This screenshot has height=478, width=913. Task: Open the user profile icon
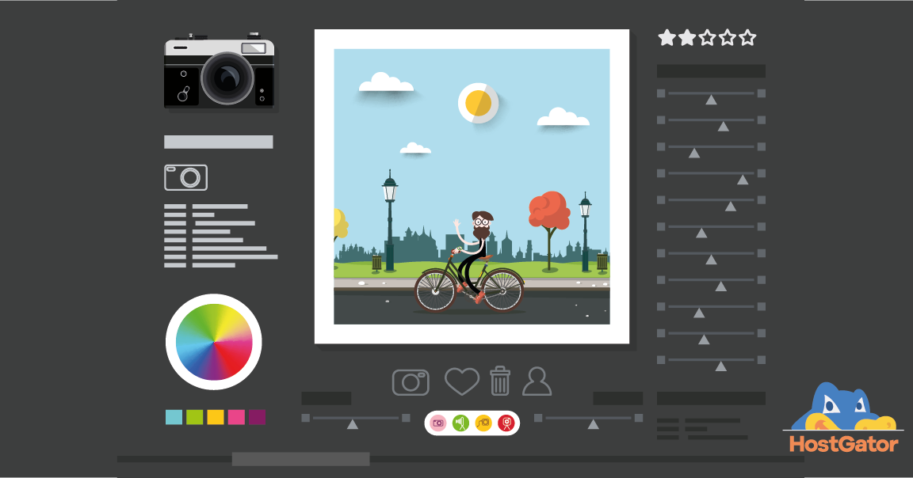[538, 381]
